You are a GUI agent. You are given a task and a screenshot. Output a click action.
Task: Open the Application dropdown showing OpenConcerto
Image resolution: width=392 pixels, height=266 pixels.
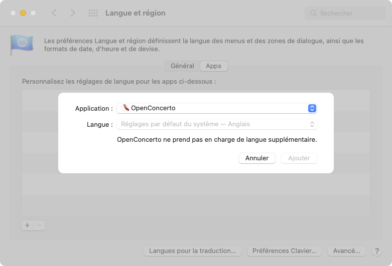(217, 108)
